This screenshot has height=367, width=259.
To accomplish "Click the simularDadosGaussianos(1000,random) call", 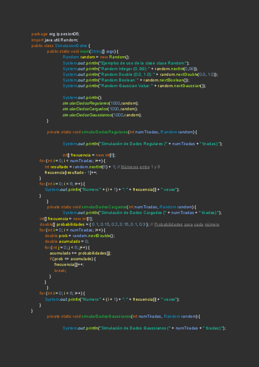I will coord(102,115).
